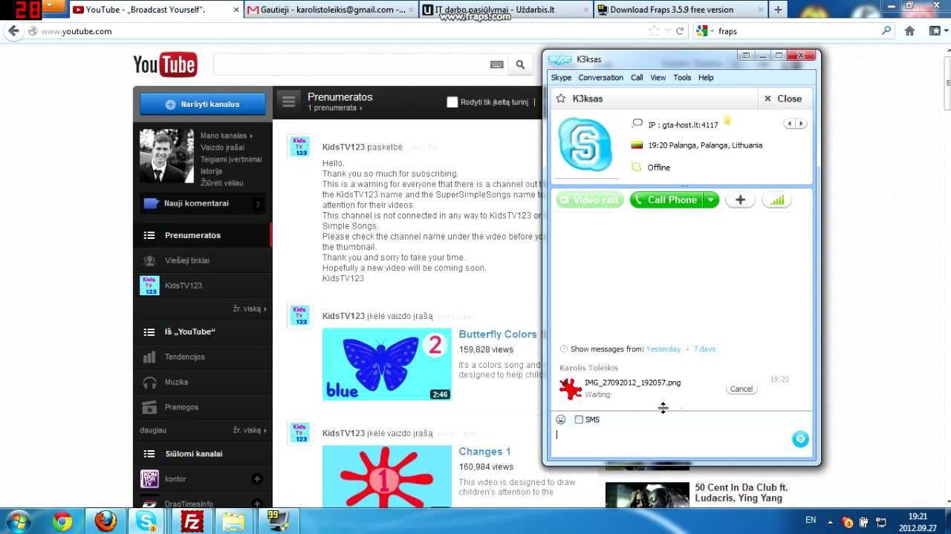Open the Mano kanalas submenu arrow
951x534 pixels.
tap(251, 136)
